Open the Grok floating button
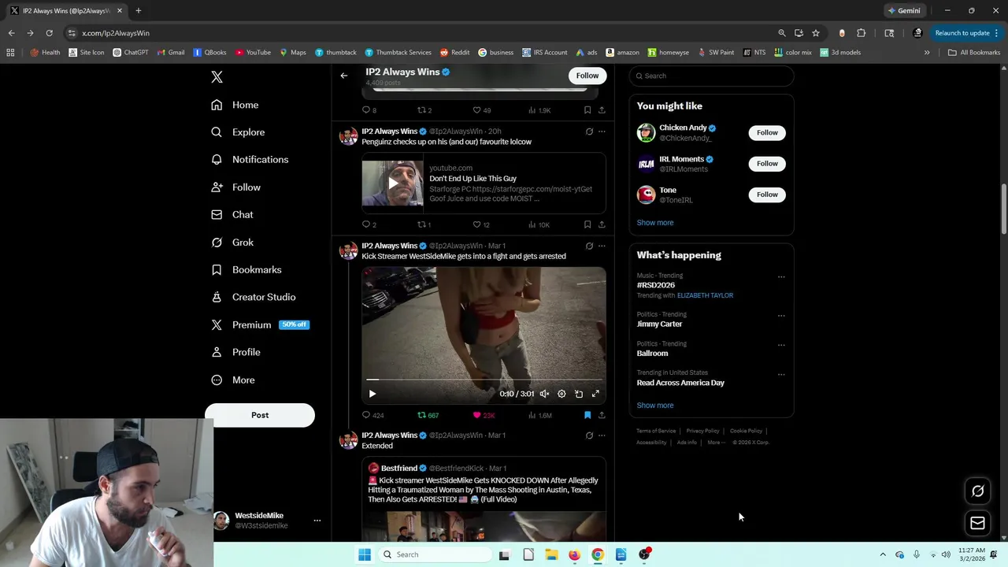 pyautogui.click(x=977, y=491)
